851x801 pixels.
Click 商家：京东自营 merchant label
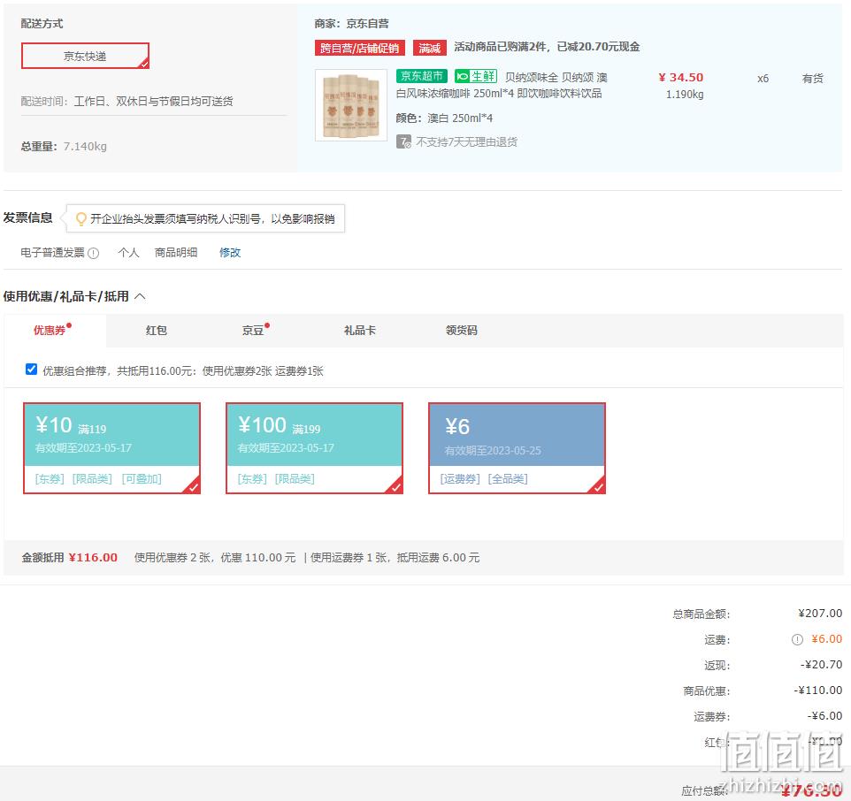(x=352, y=24)
